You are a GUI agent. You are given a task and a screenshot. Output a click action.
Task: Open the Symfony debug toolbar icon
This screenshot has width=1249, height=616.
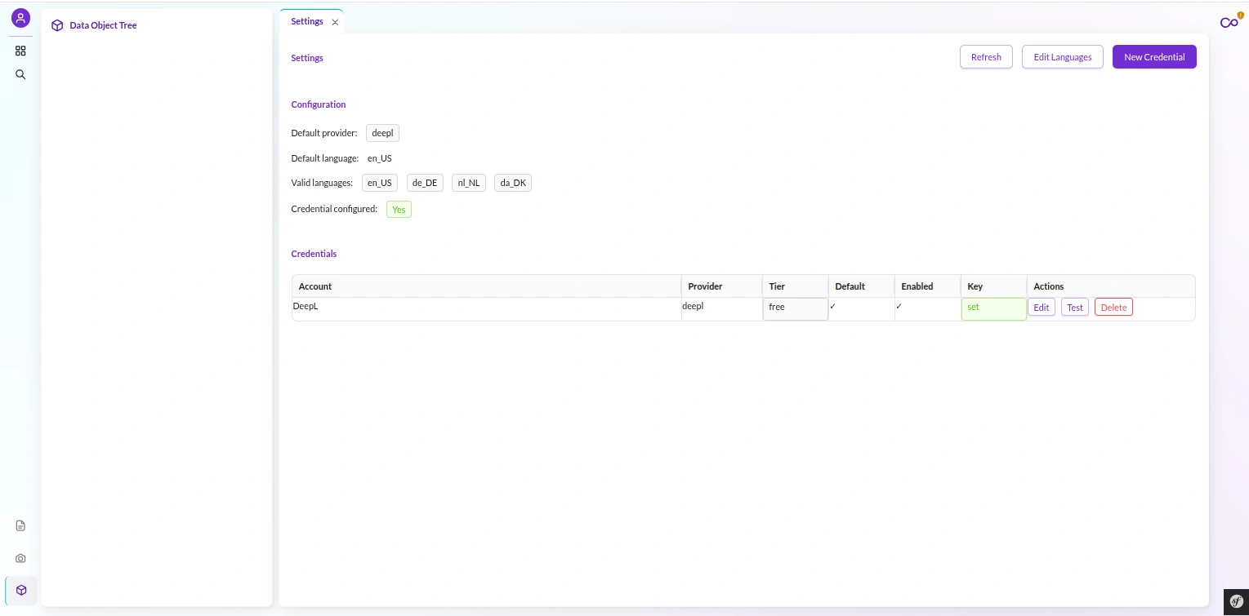(x=1235, y=601)
